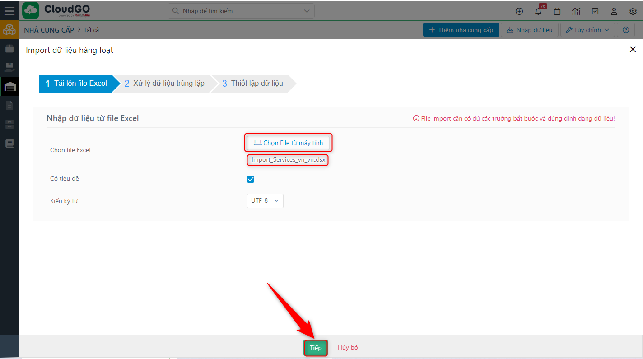Open the Tùy chỉnh dropdown menu
Viewport: 643px width, 359px height.
pos(587,30)
